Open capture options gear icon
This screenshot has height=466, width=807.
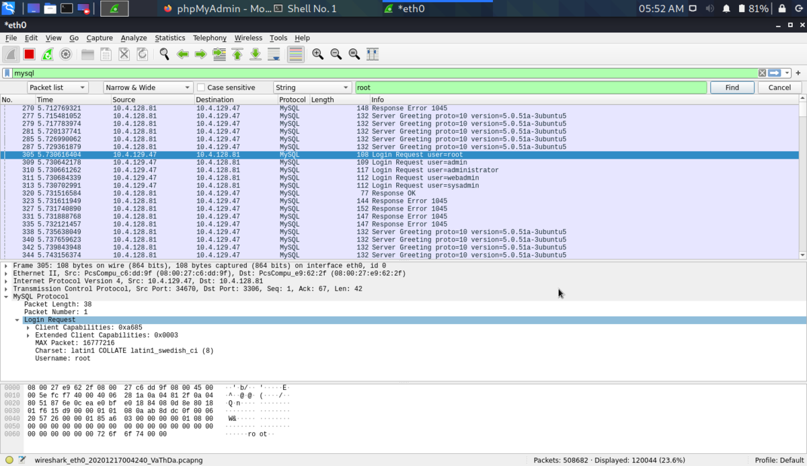66,54
